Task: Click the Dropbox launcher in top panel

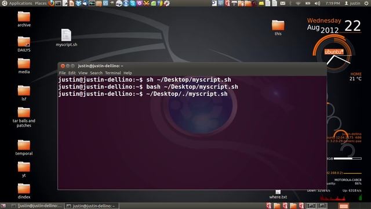Action: (x=78, y=3)
